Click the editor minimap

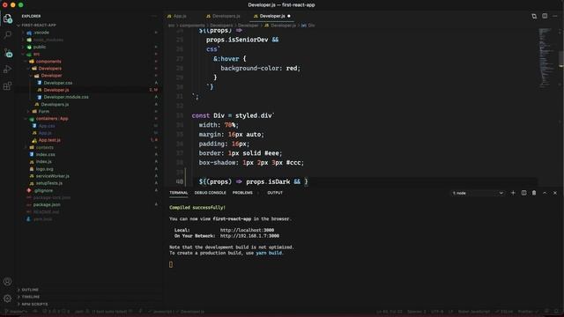point(547,57)
